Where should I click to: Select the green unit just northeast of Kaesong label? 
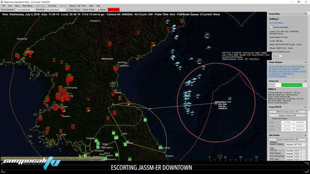96,141
